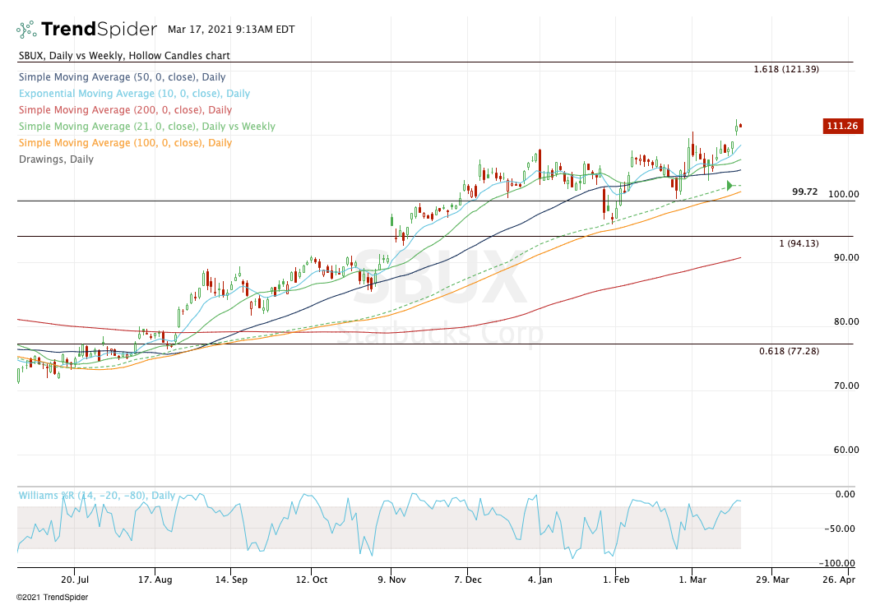Click the Drawings, Daily legend entry

click(56, 159)
